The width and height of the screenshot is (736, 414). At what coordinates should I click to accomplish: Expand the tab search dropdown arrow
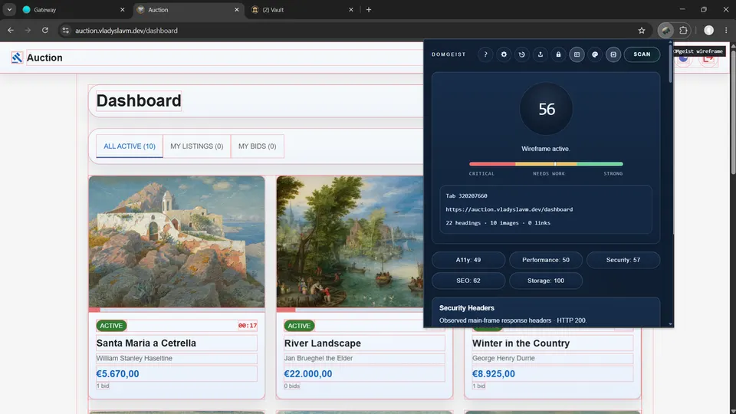(x=9, y=9)
